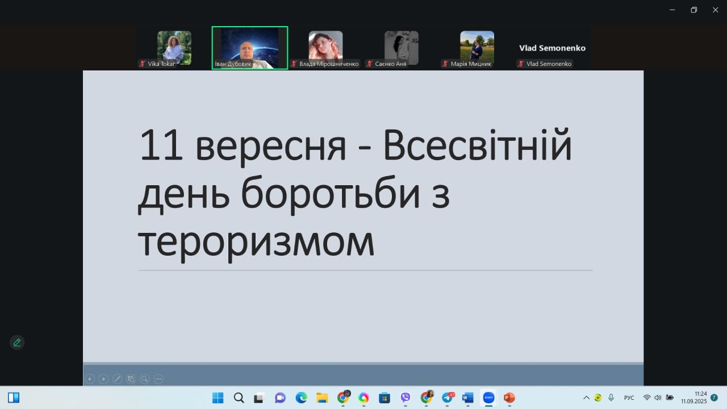Toggle the microphone tray indicator

pos(611,398)
